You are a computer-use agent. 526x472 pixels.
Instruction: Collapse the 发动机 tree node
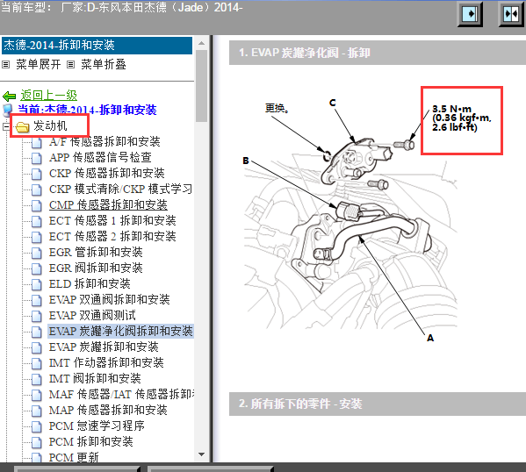tap(5, 127)
